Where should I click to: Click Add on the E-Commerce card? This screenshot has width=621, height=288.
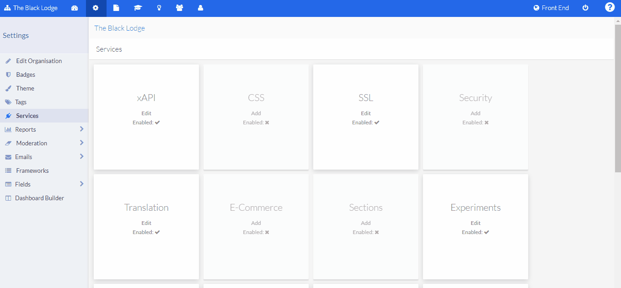[x=256, y=223]
